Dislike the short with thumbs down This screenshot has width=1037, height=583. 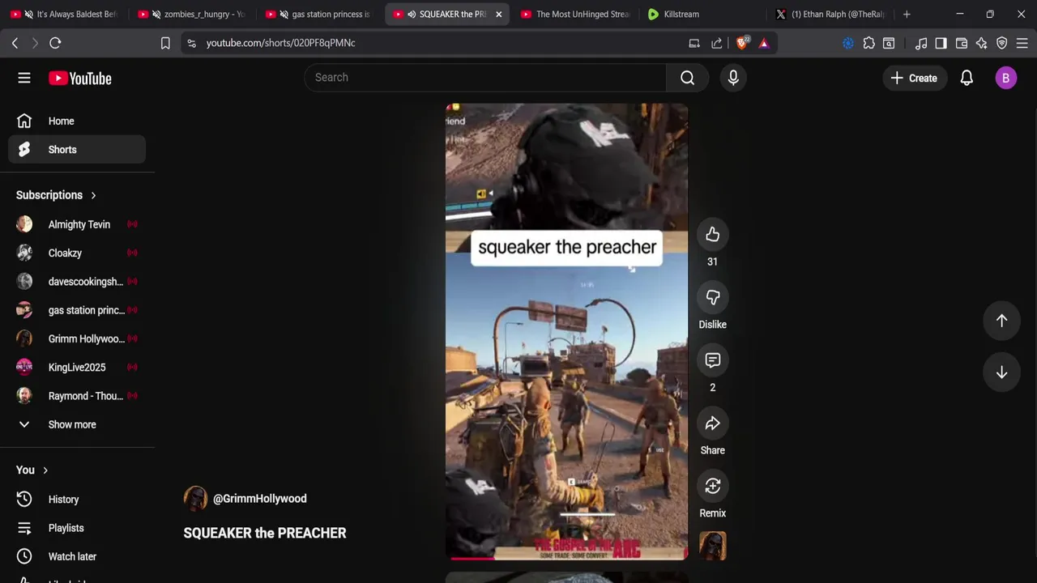click(x=712, y=298)
